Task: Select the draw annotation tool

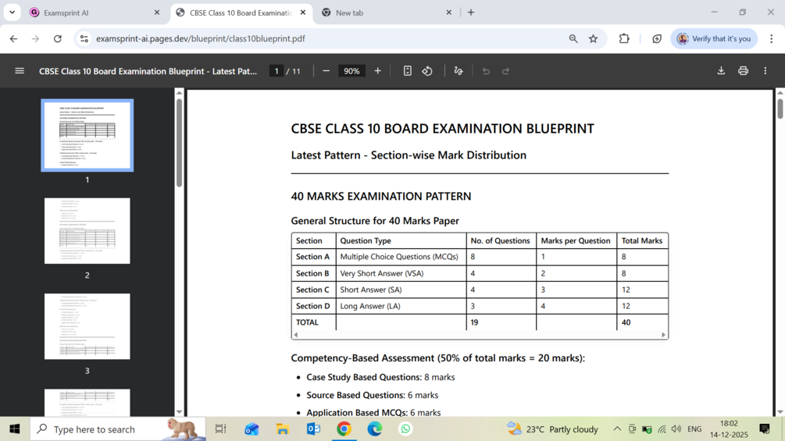Action: pos(458,71)
